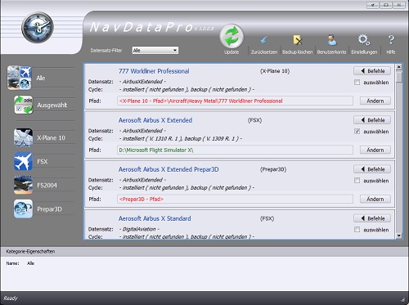The width and height of the screenshot is (409, 305).
Task: Toggle auswählen for 777 Worldliner Professional
Action: (357, 83)
